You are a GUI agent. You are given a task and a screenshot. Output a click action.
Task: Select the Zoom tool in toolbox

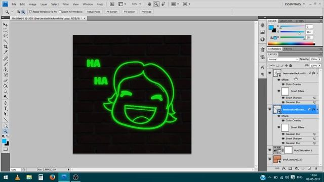coord(6,131)
